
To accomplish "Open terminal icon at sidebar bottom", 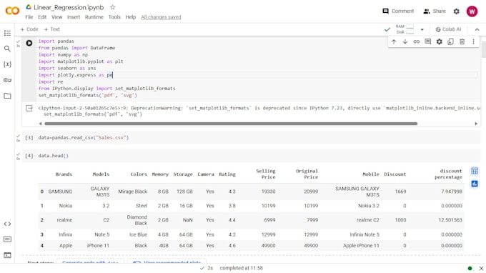I will [7, 255].
